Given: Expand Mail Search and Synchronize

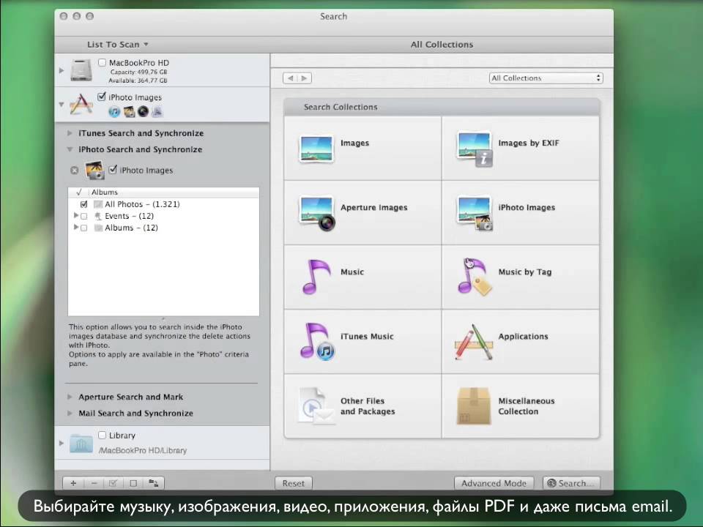Looking at the screenshot, I should 70,413.
